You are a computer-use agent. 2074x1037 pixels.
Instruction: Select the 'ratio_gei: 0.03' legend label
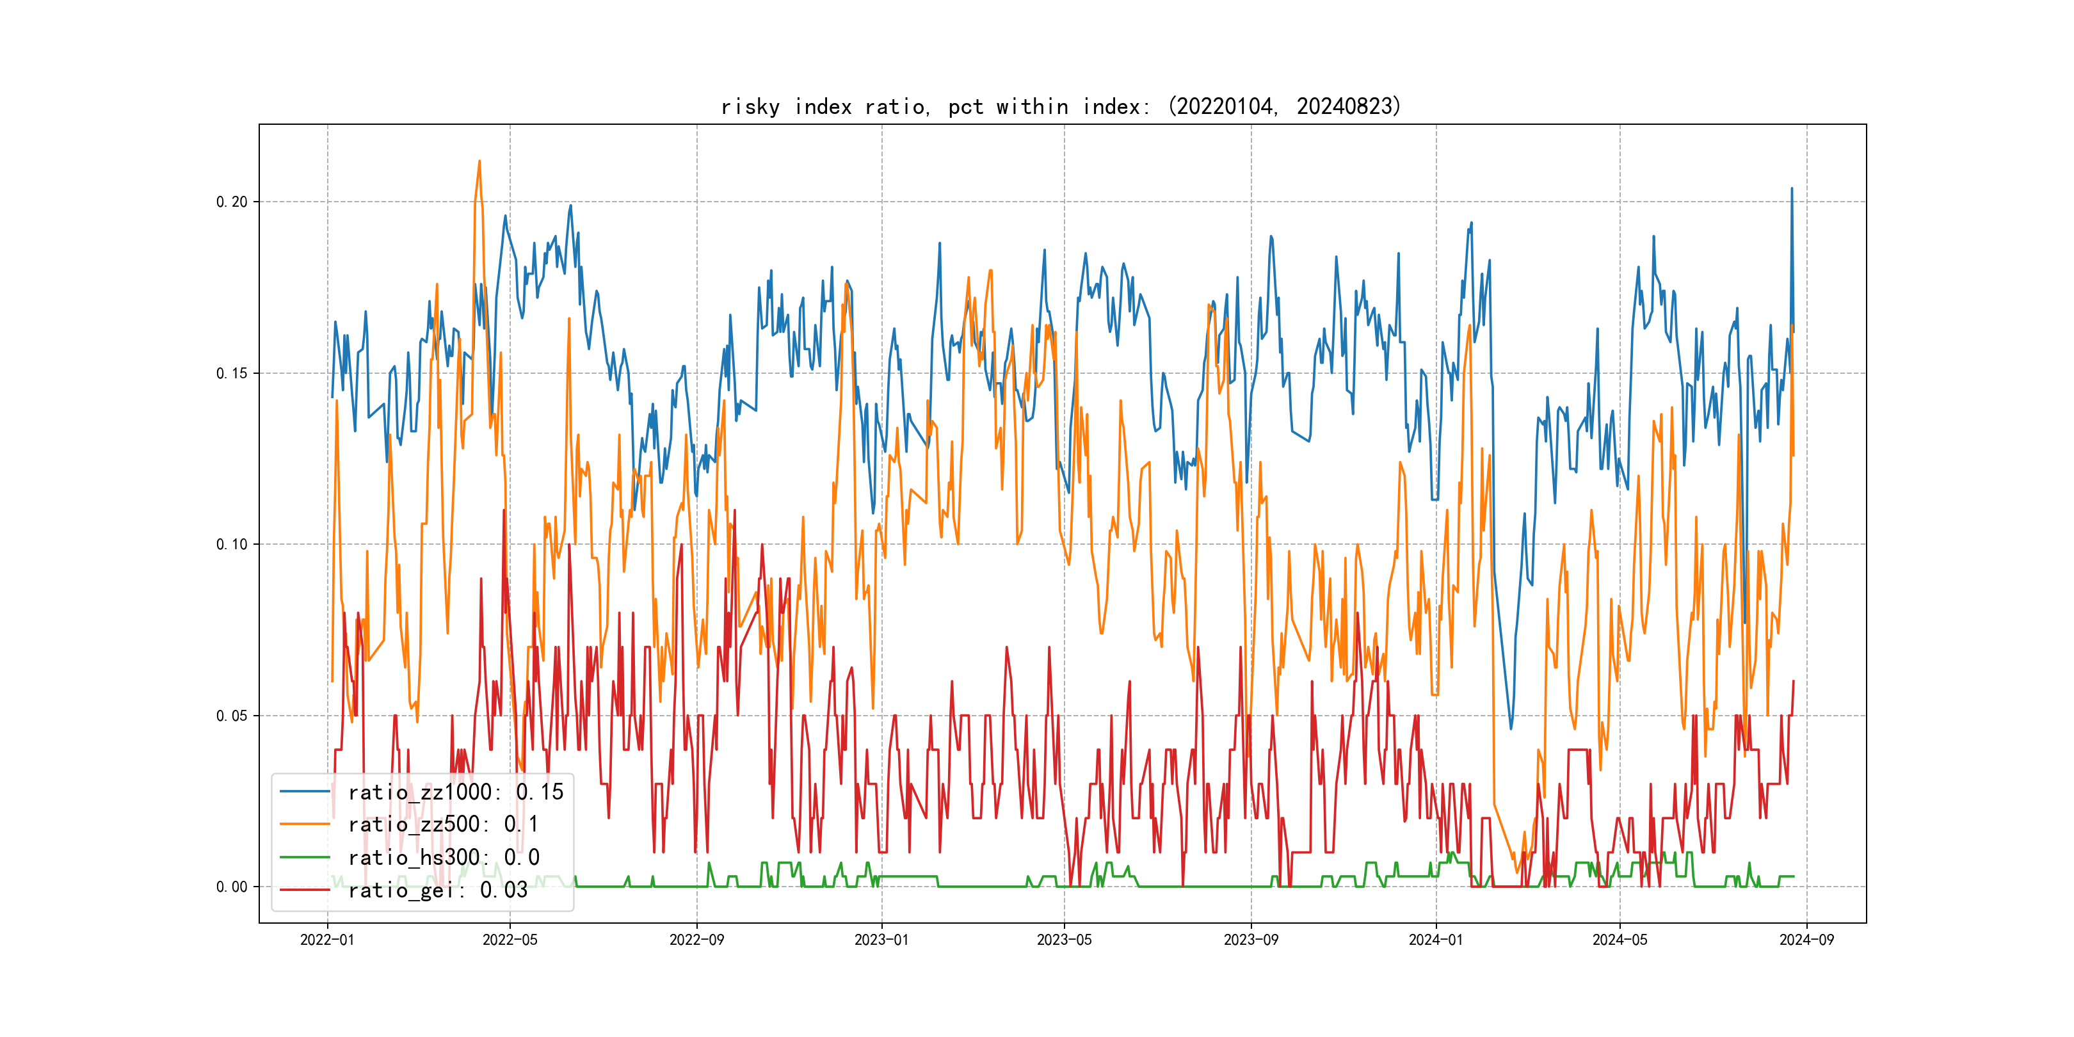(x=437, y=890)
